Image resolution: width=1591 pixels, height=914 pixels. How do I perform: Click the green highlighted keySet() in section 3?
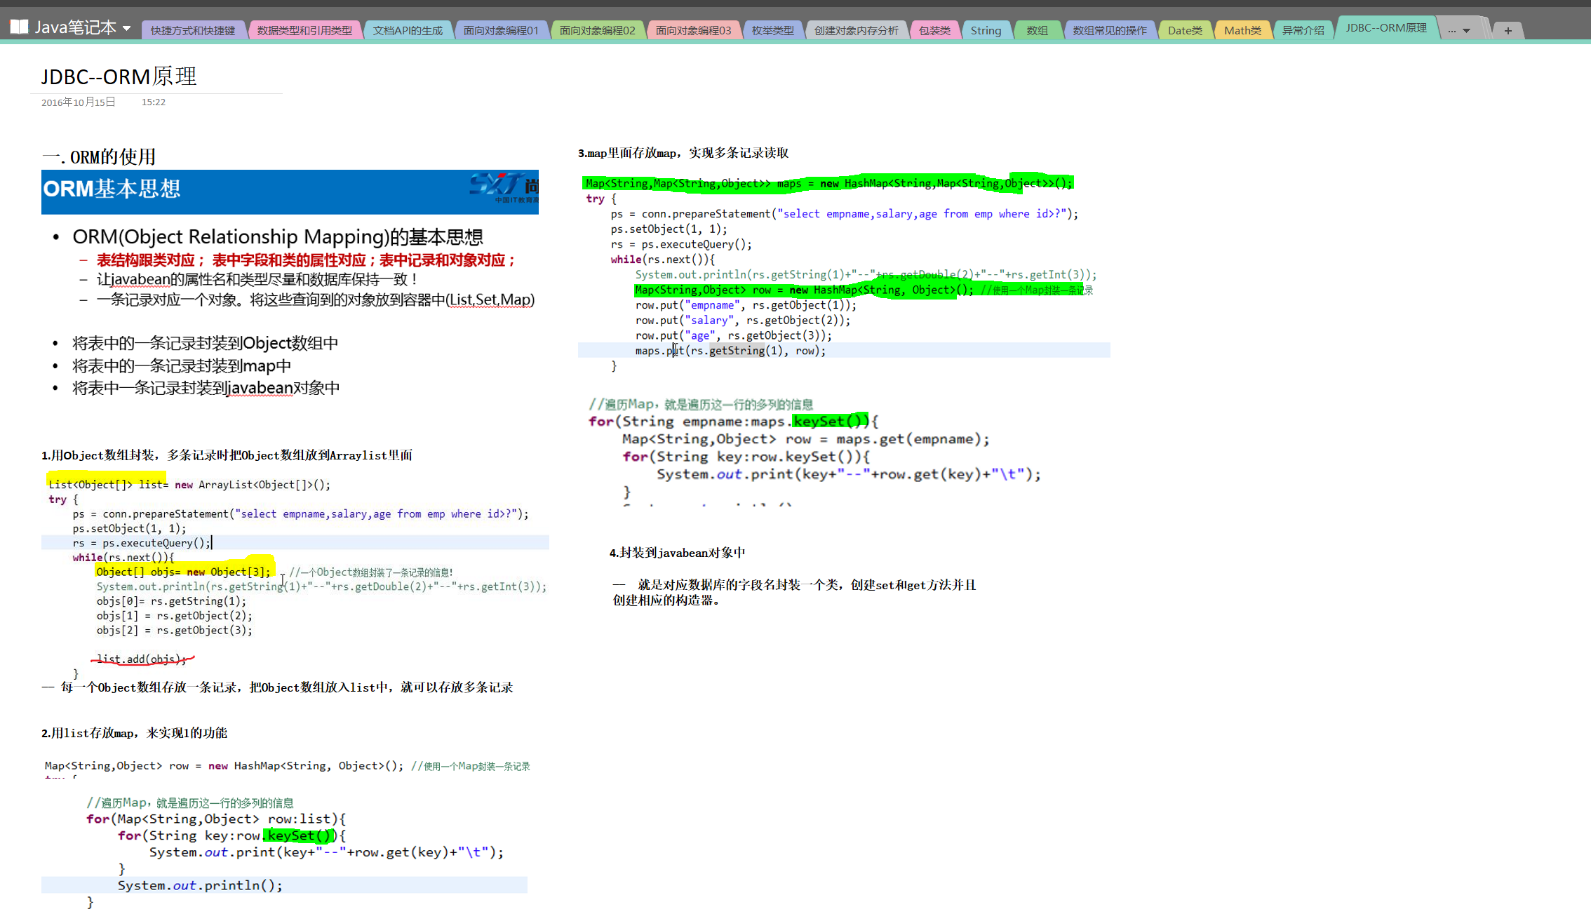829,421
